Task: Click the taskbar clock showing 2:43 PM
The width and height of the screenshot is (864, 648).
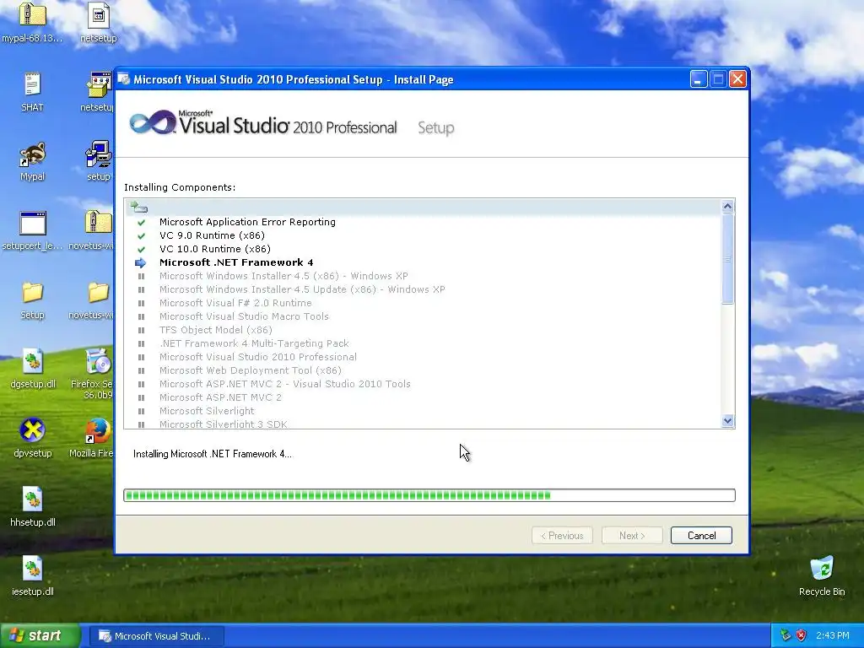Action: point(832,636)
